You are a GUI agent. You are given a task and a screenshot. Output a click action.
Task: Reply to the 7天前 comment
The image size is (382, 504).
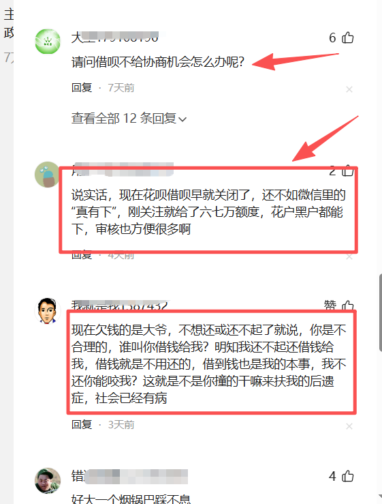coord(82,87)
